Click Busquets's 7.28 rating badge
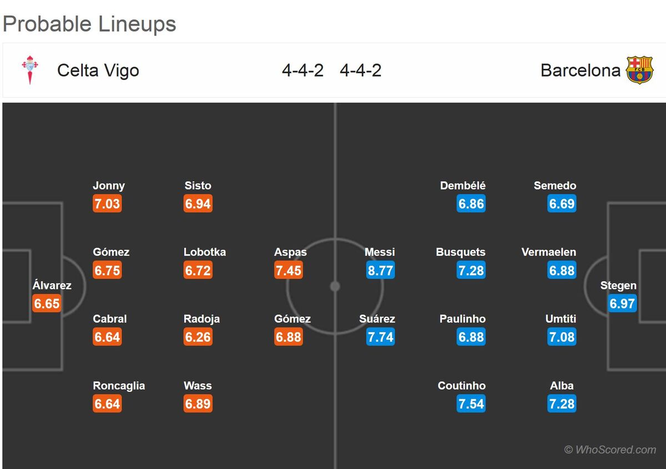 pos(471,270)
